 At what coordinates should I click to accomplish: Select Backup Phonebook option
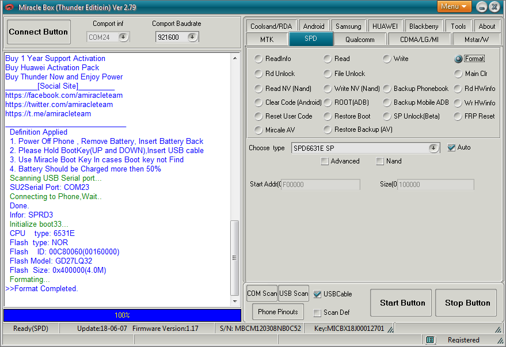pos(416,89)
